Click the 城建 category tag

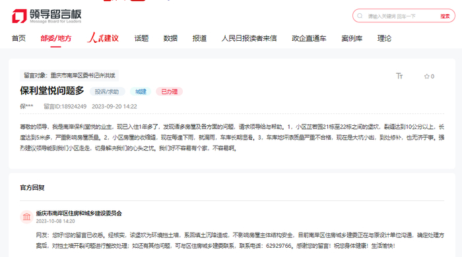click(x=141, y=92)
